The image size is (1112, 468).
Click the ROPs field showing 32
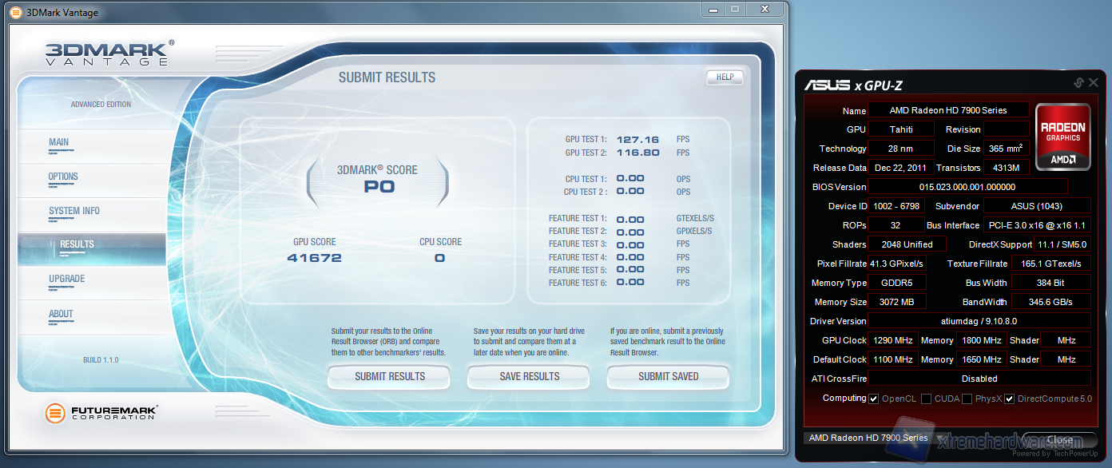[x=896, y=225]
